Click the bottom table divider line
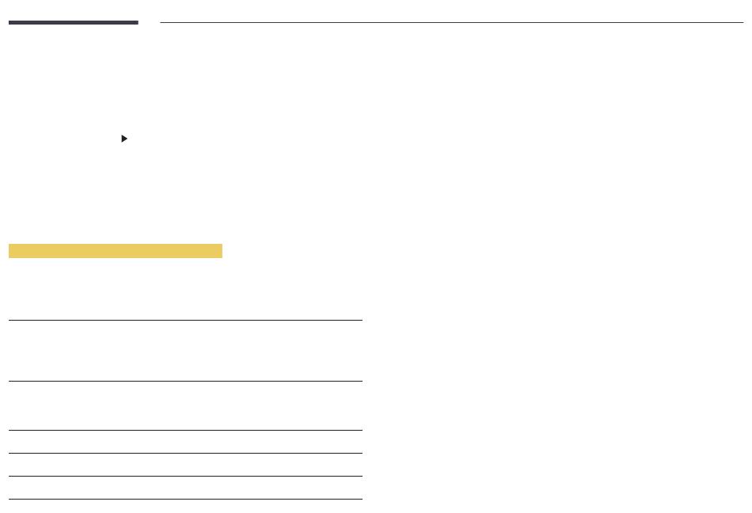 (185, 499)
